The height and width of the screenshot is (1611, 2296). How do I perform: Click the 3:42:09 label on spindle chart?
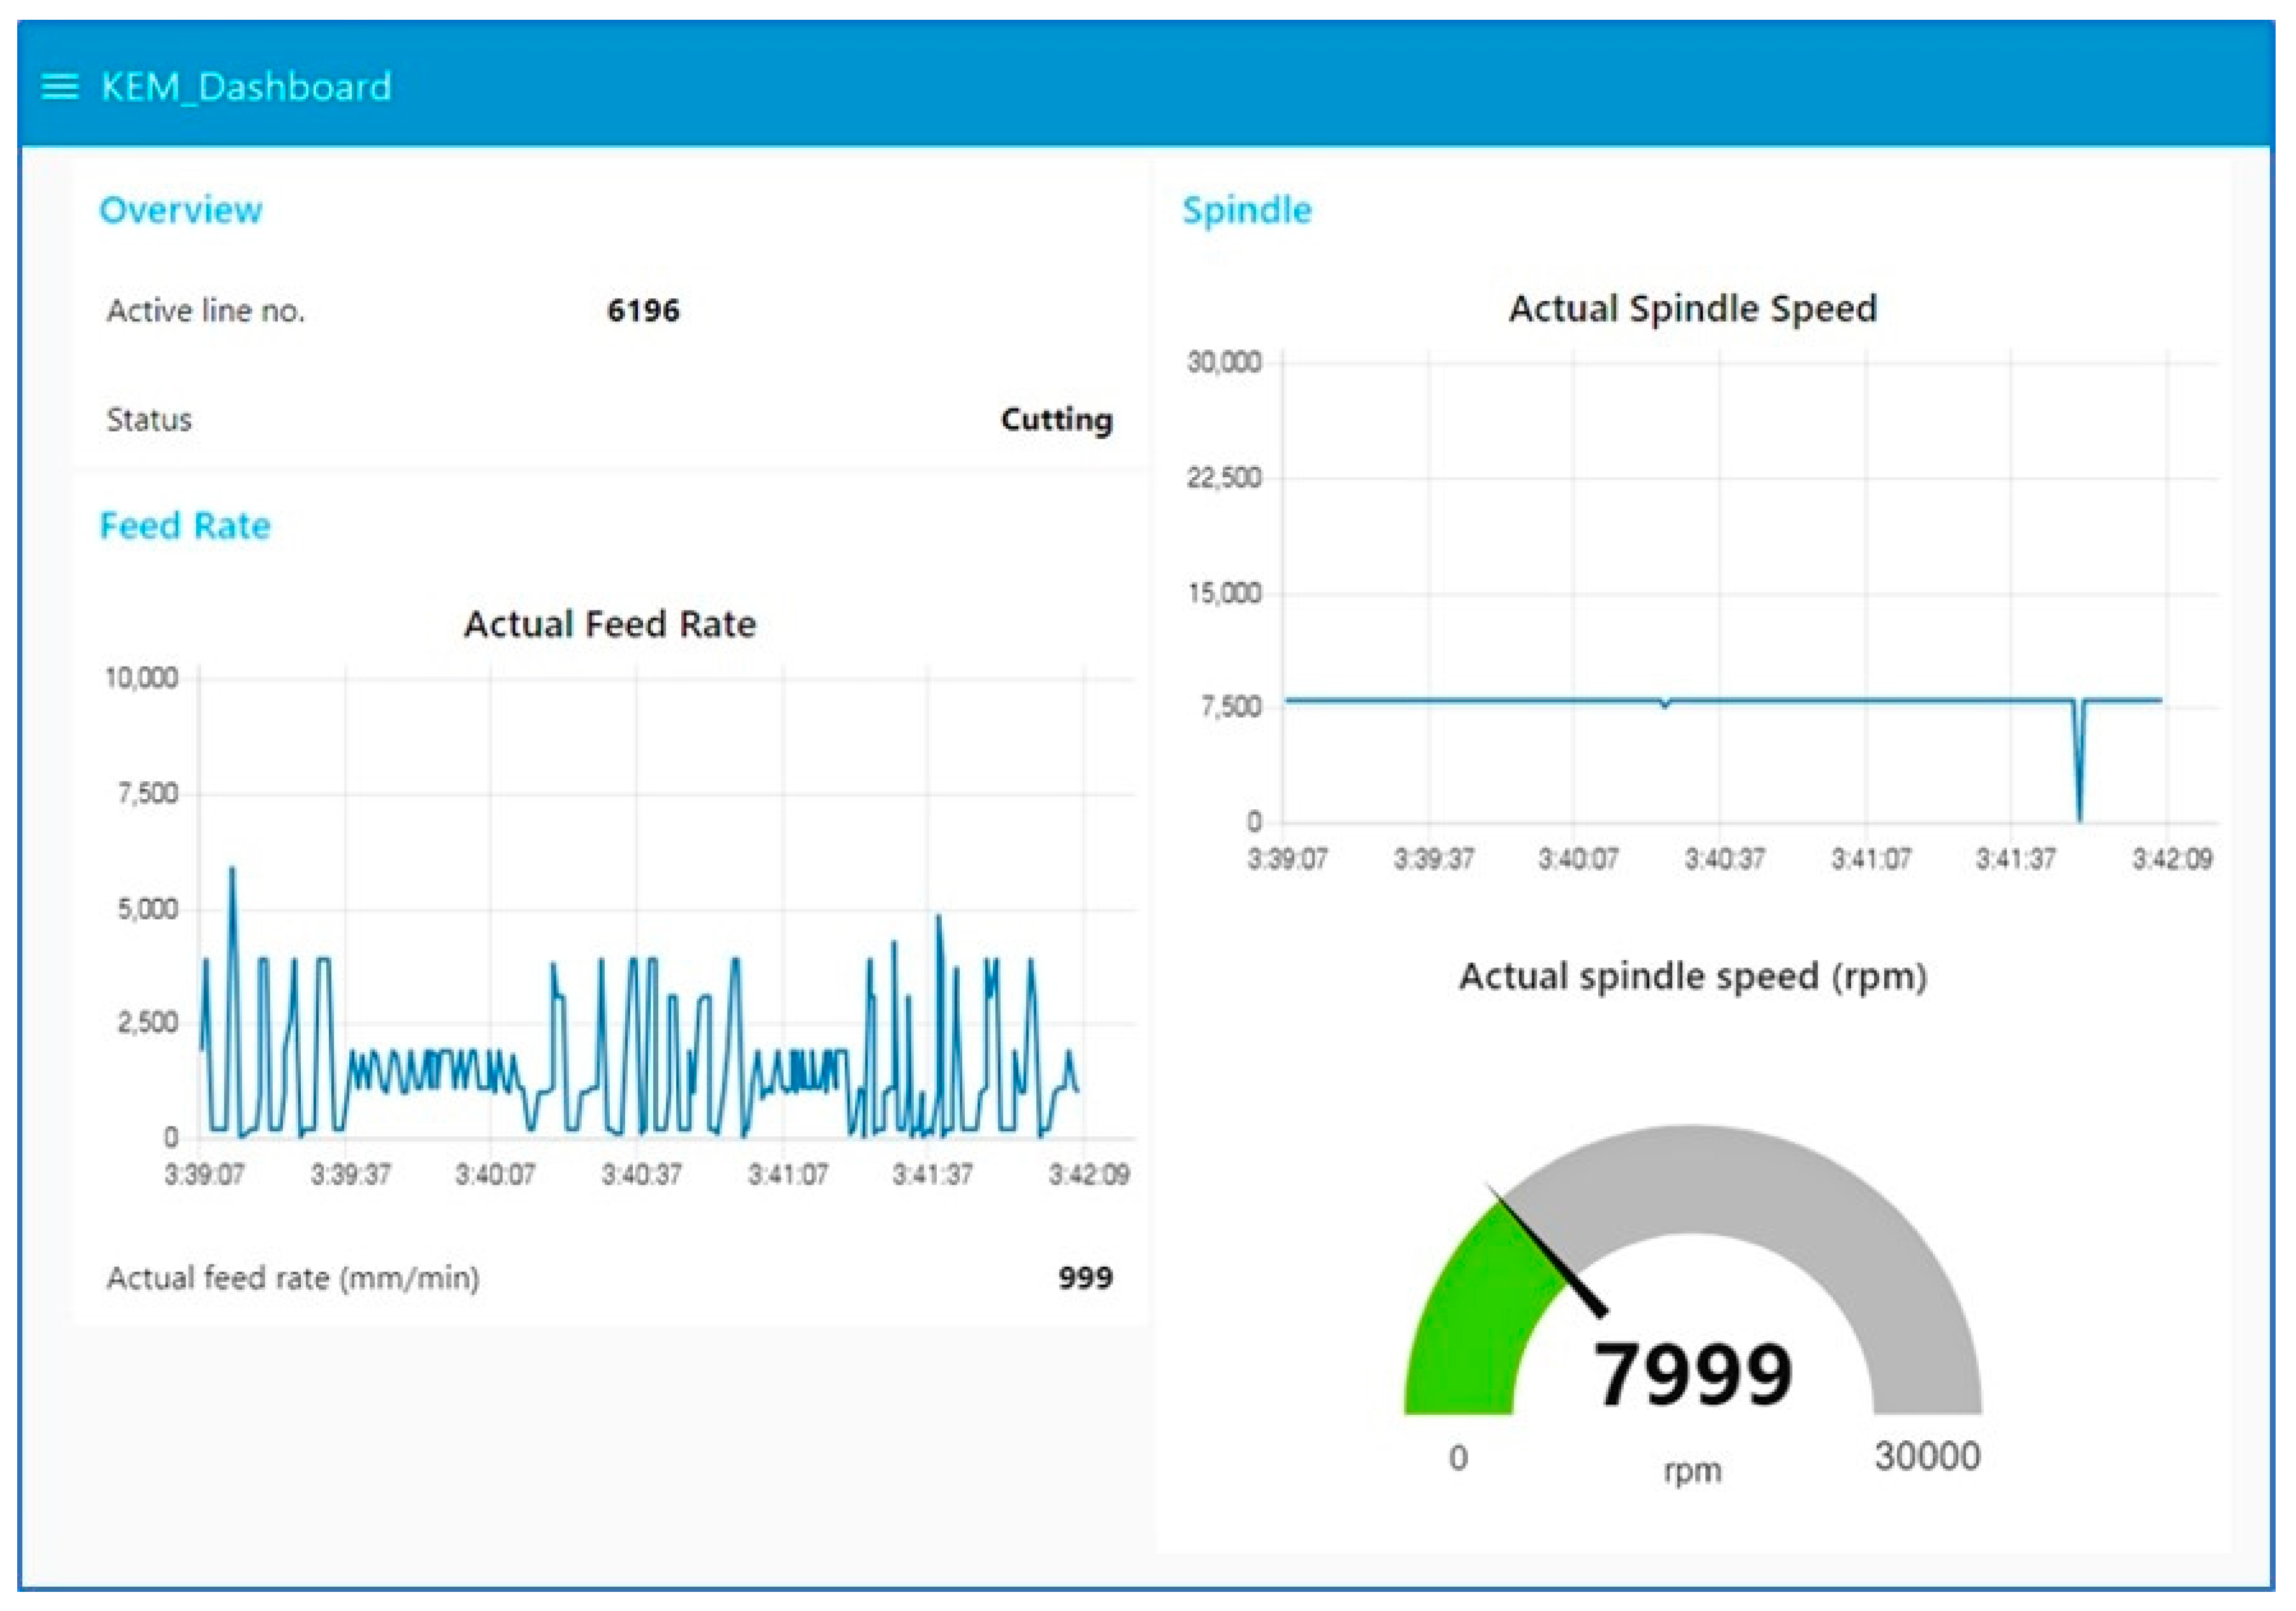2172,859
